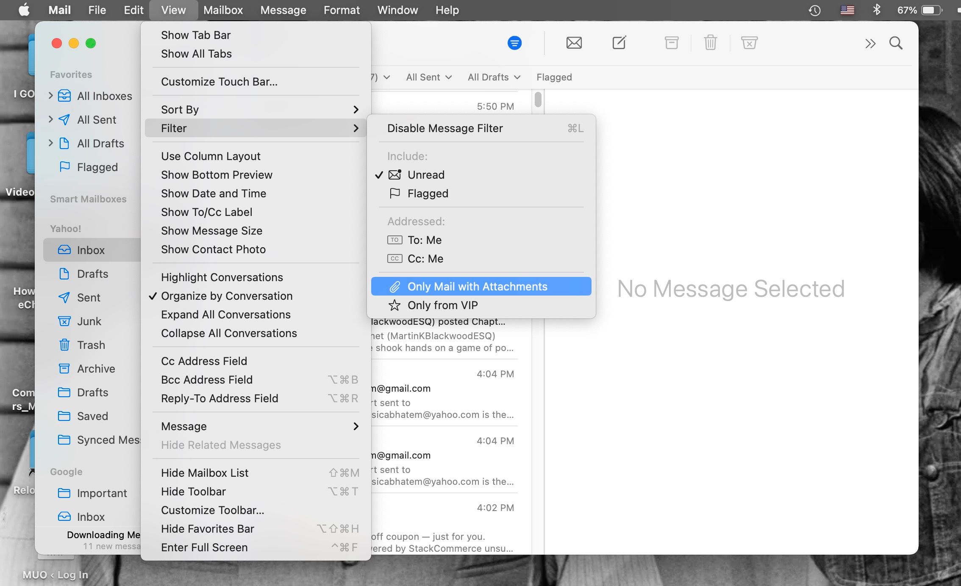Open the Mailbox menu in menu bar

tap(223, 10)
